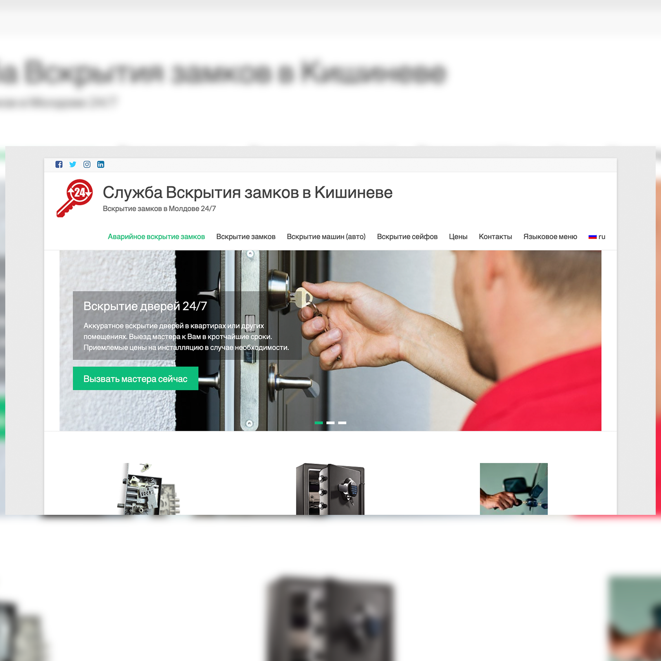Open the Цены page
661x661 pixels.
point(458,237)
